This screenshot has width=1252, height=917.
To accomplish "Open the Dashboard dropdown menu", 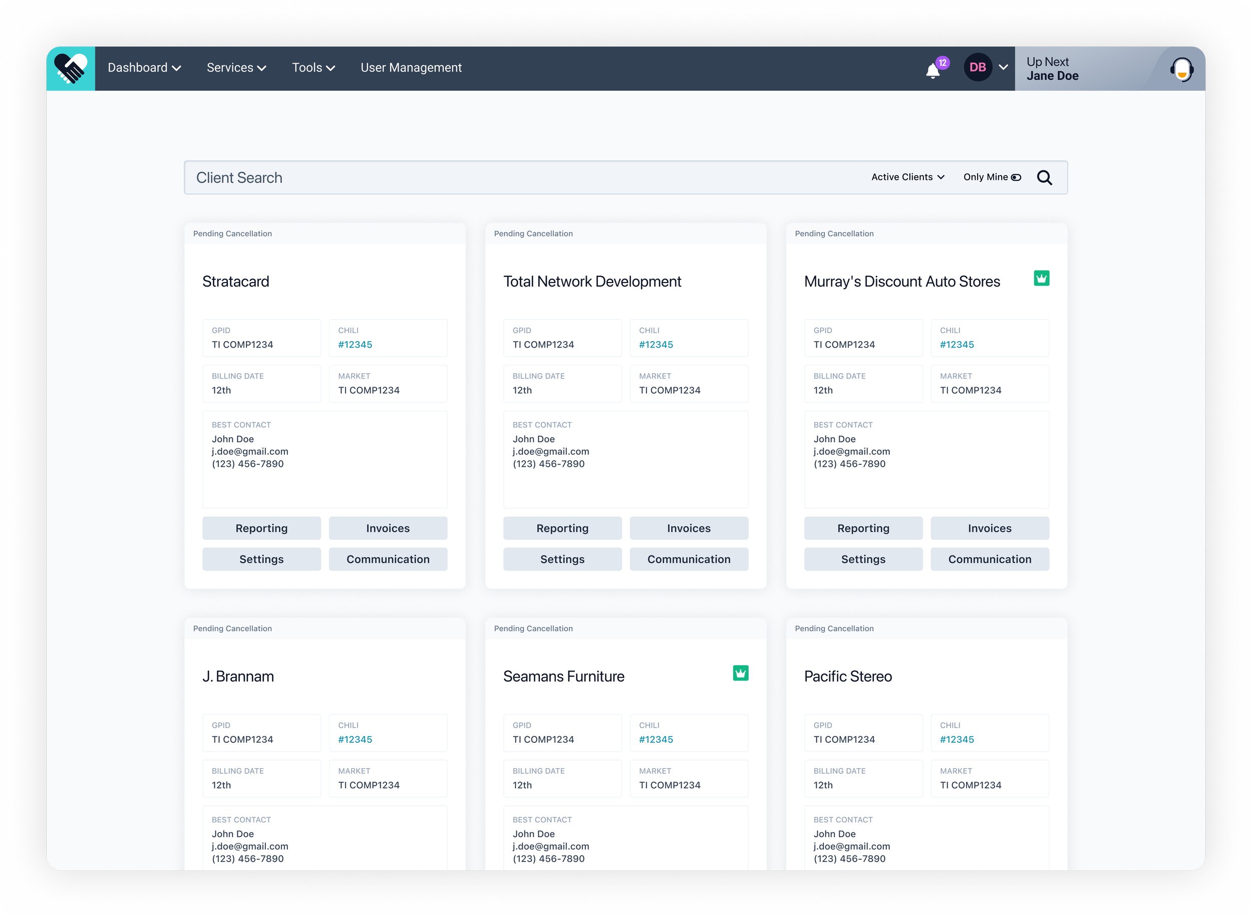I will tap(144, 68).
